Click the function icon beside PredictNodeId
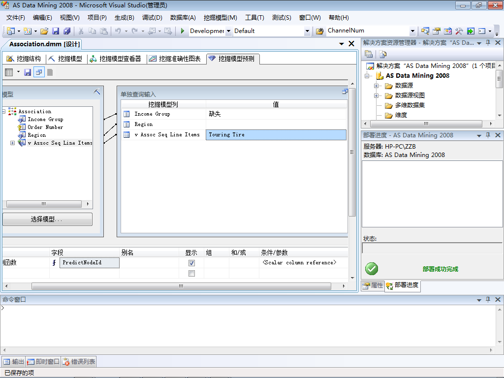 click(54, 263)
